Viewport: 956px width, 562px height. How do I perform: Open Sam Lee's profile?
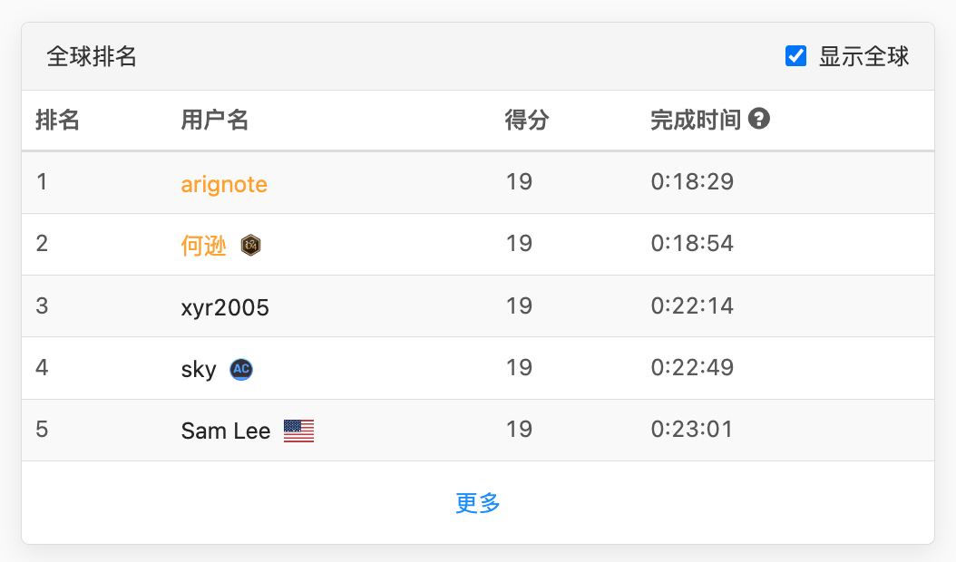click(226, 431)
